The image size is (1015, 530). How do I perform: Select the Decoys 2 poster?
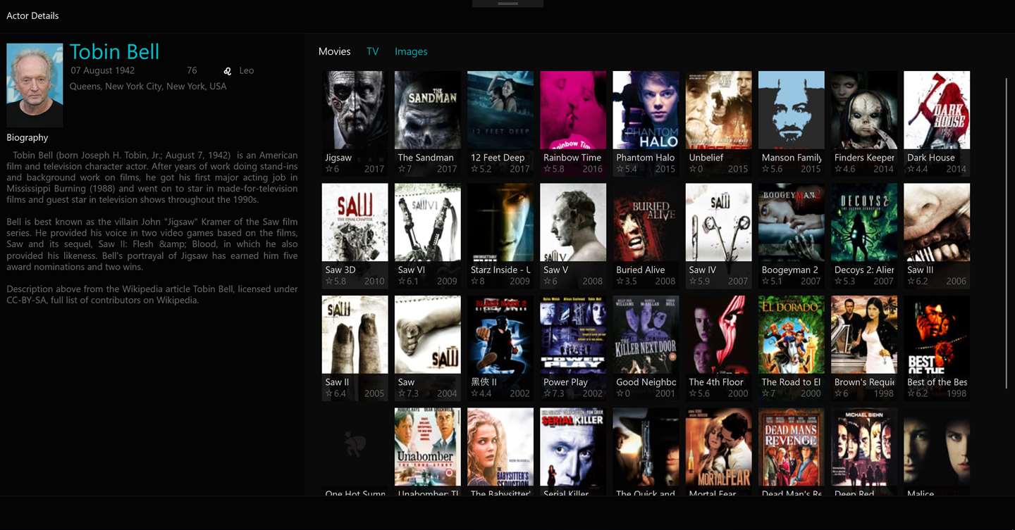point(863,222)
